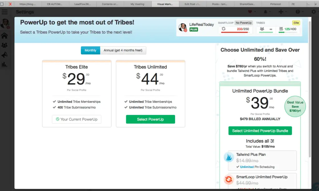Select the Monthly billing toggle
Image resolution: width=319 pixels, height=191 pixels.
coord(91,50)
